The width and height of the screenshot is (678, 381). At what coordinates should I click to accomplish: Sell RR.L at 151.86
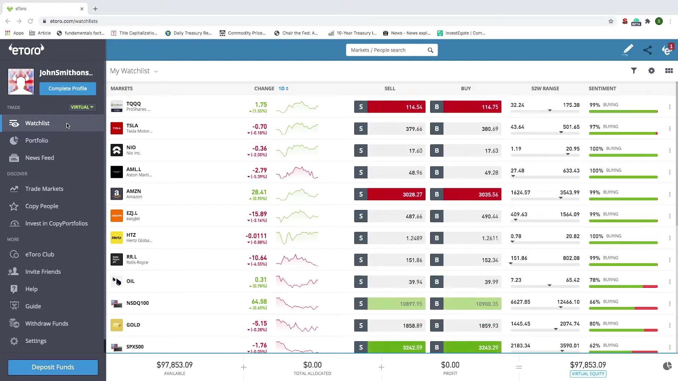click(390, 260)
